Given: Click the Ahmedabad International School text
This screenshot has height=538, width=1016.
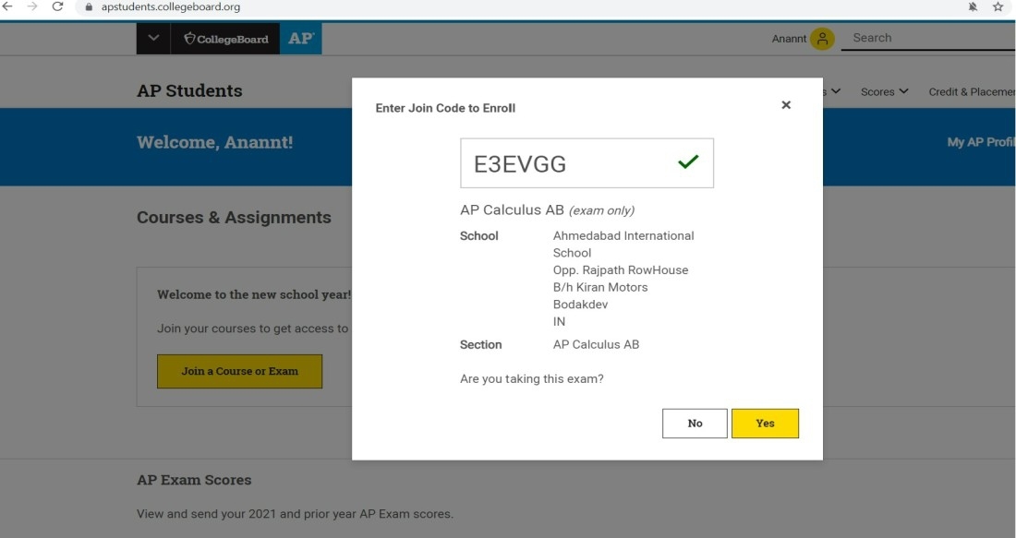Looking at the screenshot, I should pyautogui.click(x=623, y=244).
